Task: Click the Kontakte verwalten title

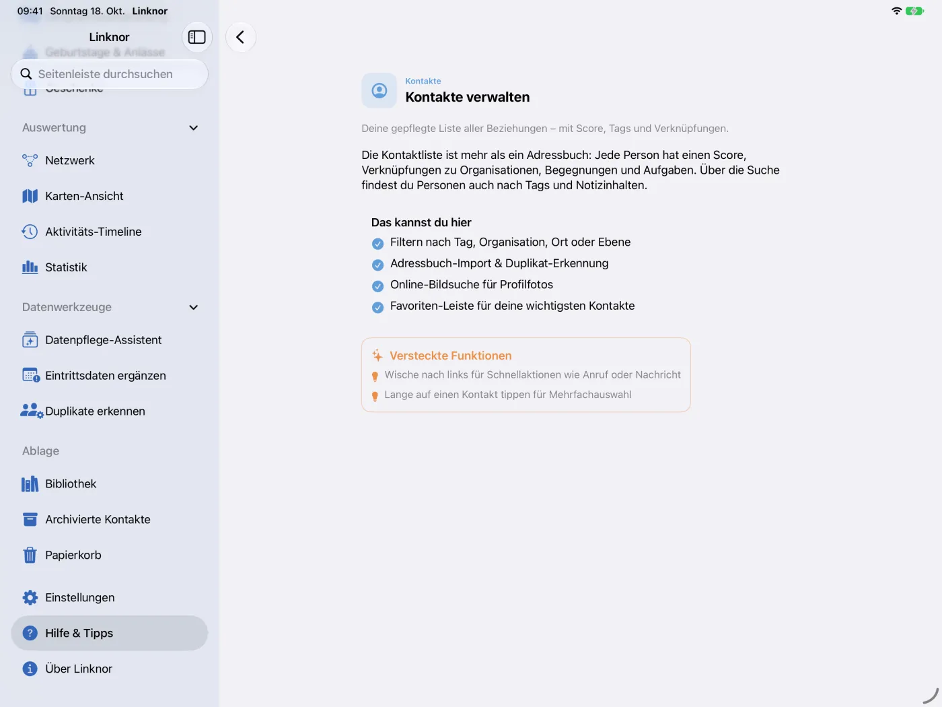Action: click(468, 97)
